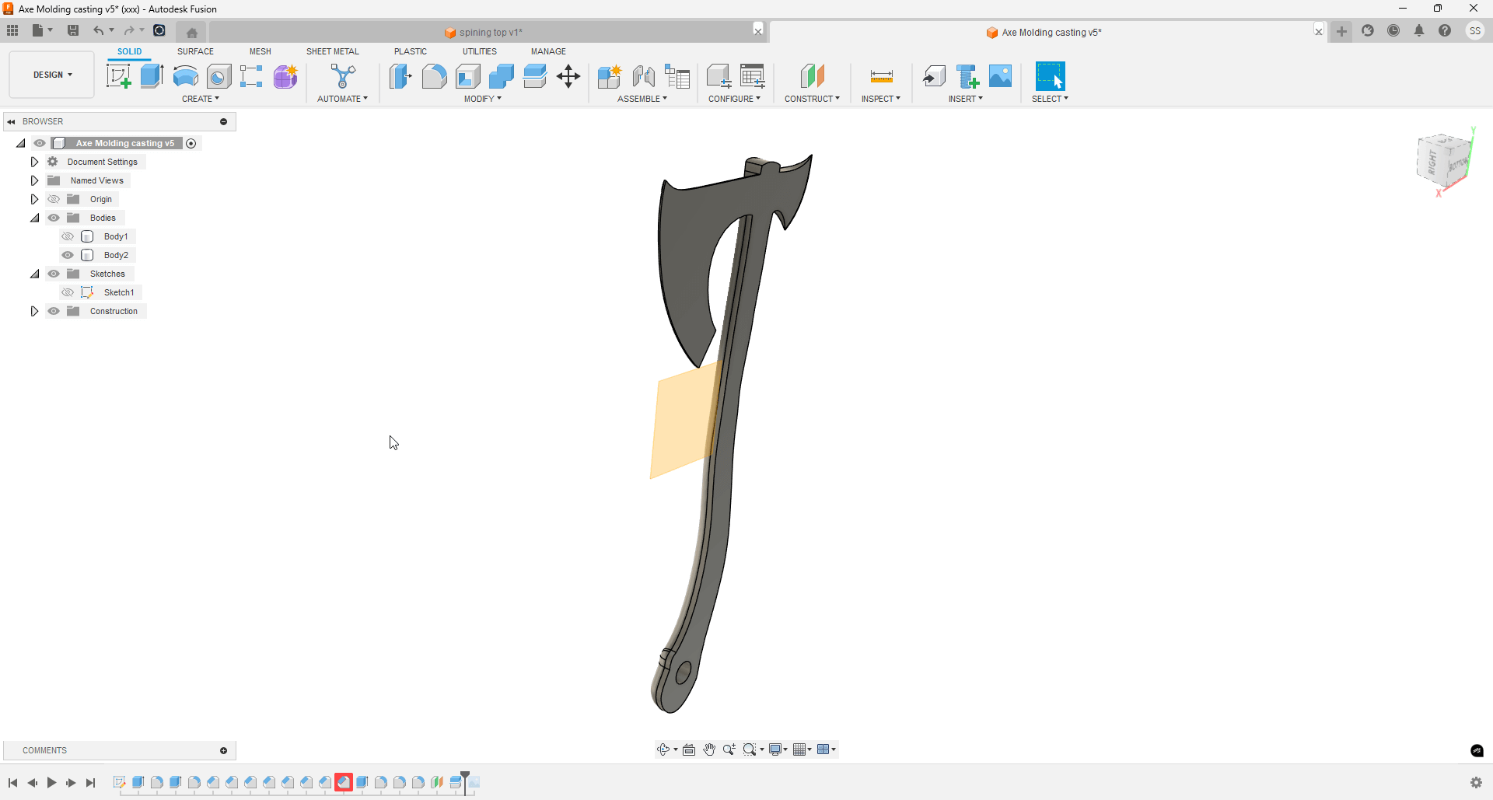Select the Combine tool
The width and height of the screenshot is (1493, 800).
click(502, 76)
